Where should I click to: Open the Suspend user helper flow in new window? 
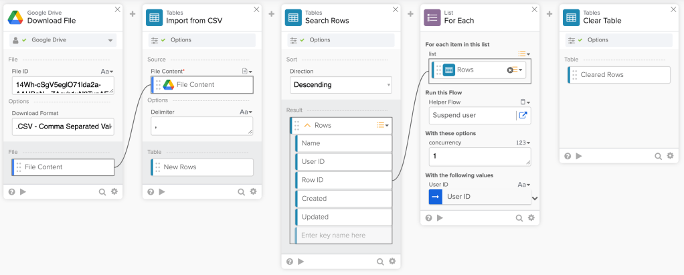point(523,116)
